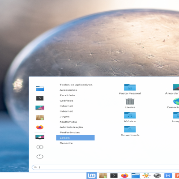Open the blue W writer app in panel
Image resolution: width=179 pixels, height=179 pixels.
tap(168, 175)
